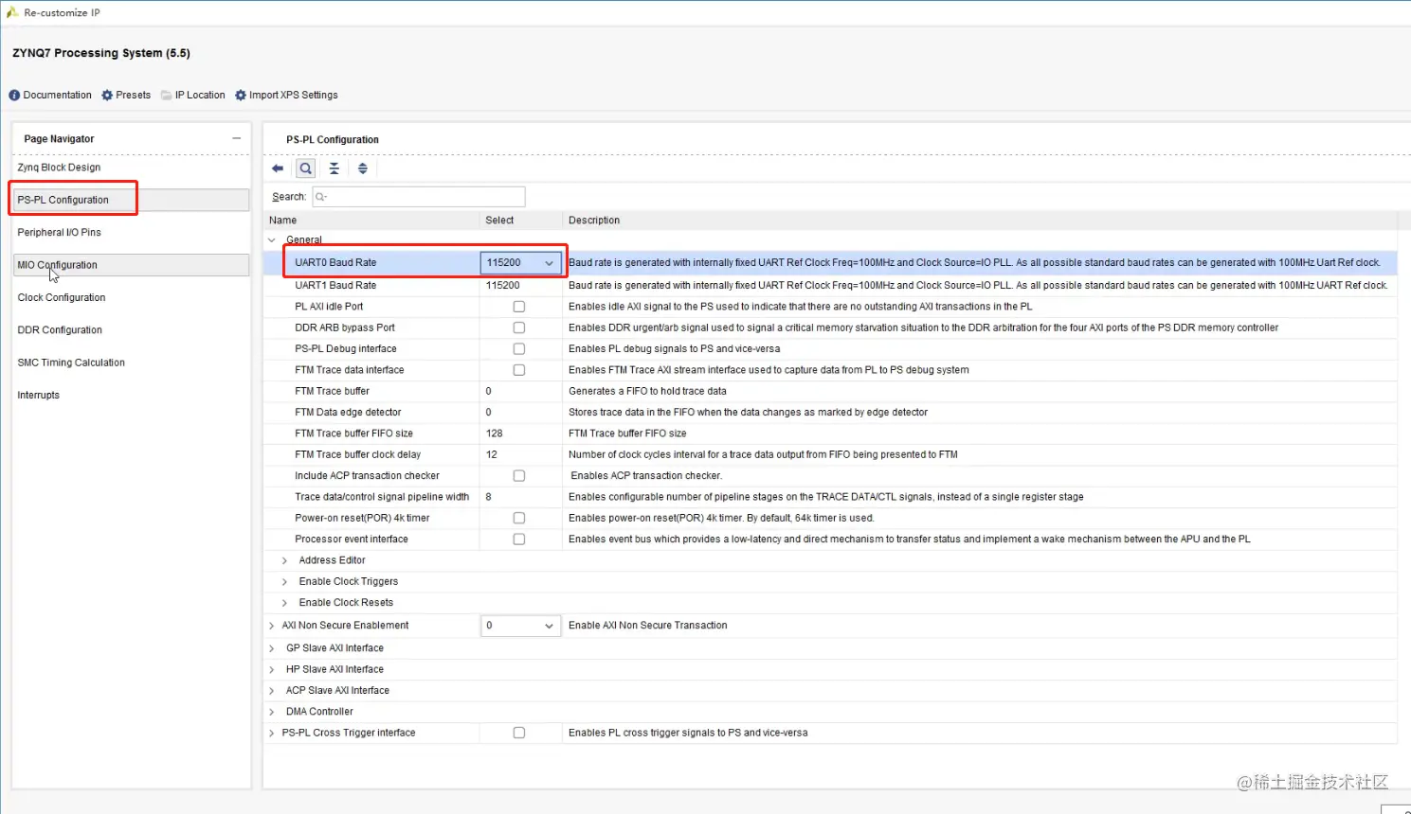The height and width of the screenshot is (814, 1411).
Task: Toggle the search magnifier icon in toolbar
Action: (305, 168)
